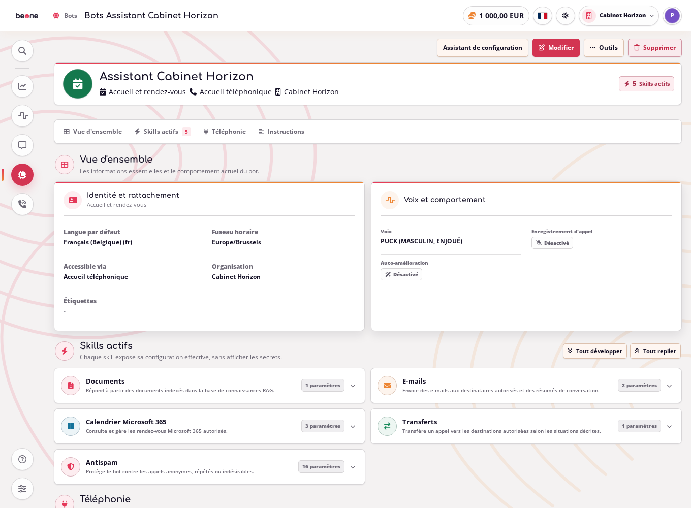Click the Transferts arrows icon
The height and width of the screenshot is (508, 691).
[387, 426]
